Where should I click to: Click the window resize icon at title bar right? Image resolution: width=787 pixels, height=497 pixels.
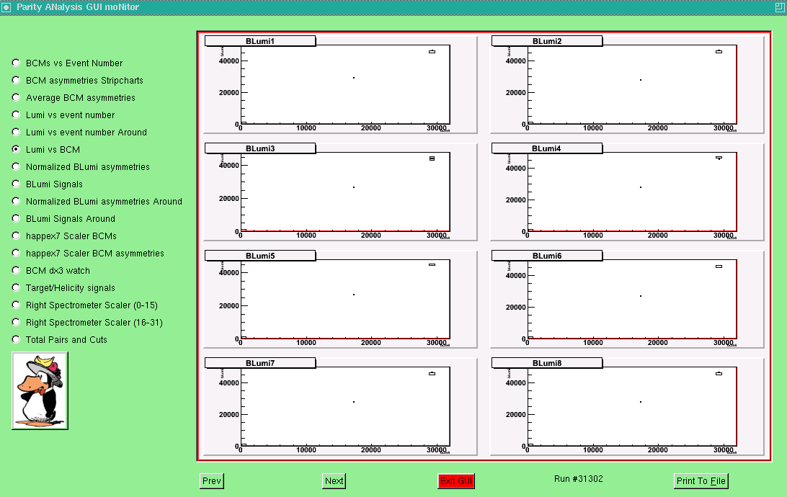(x=780, y=7)
